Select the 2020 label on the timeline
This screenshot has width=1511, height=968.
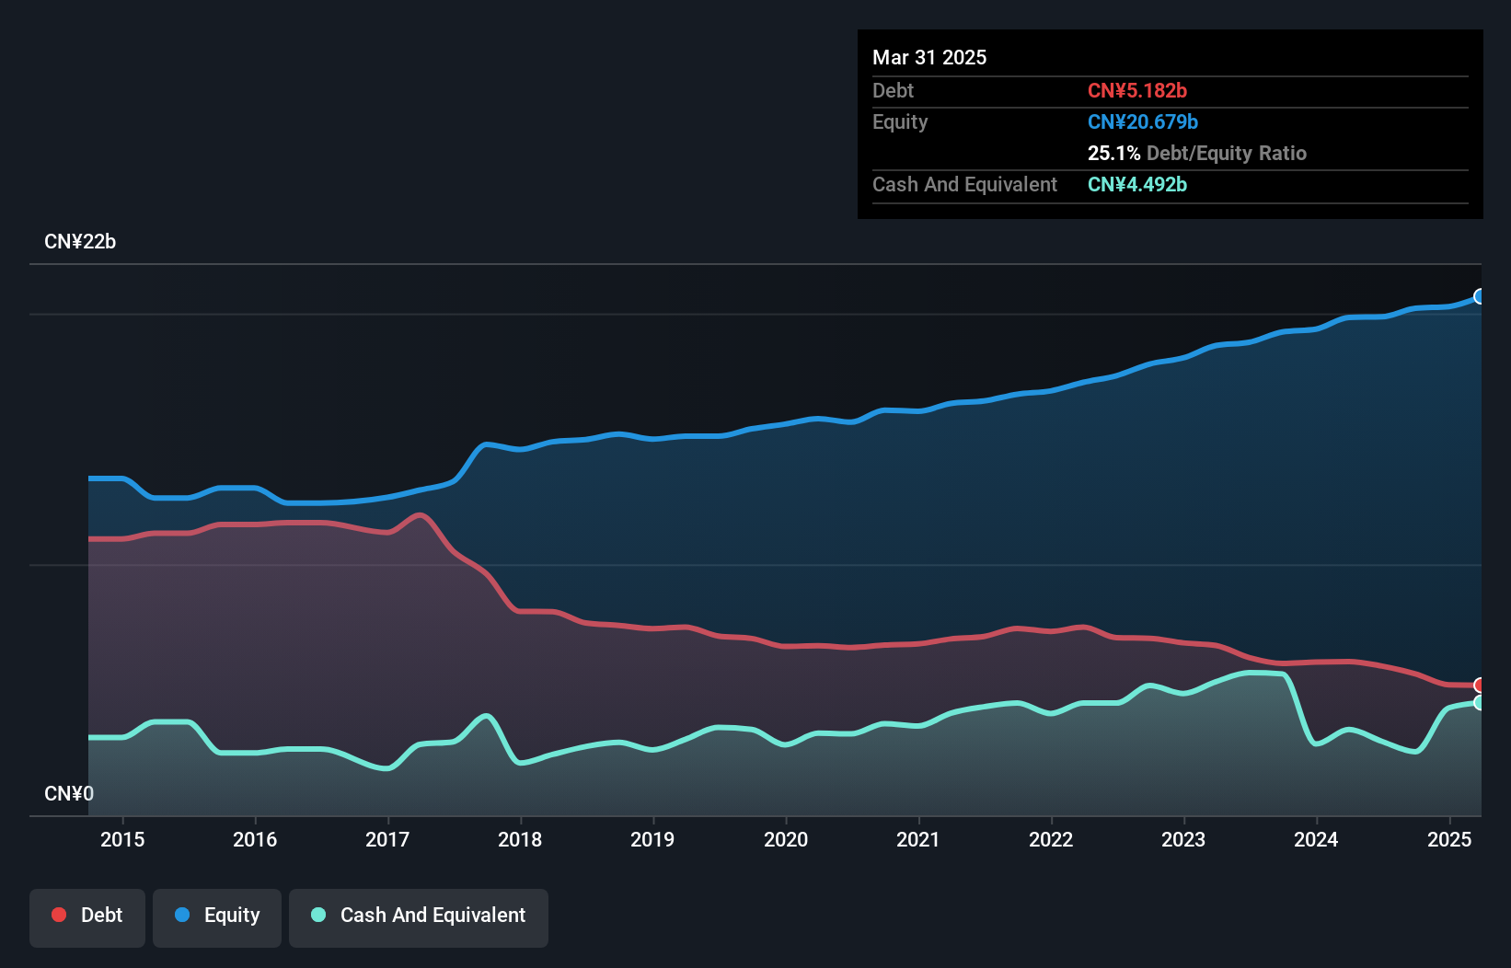tap(787, 839)
